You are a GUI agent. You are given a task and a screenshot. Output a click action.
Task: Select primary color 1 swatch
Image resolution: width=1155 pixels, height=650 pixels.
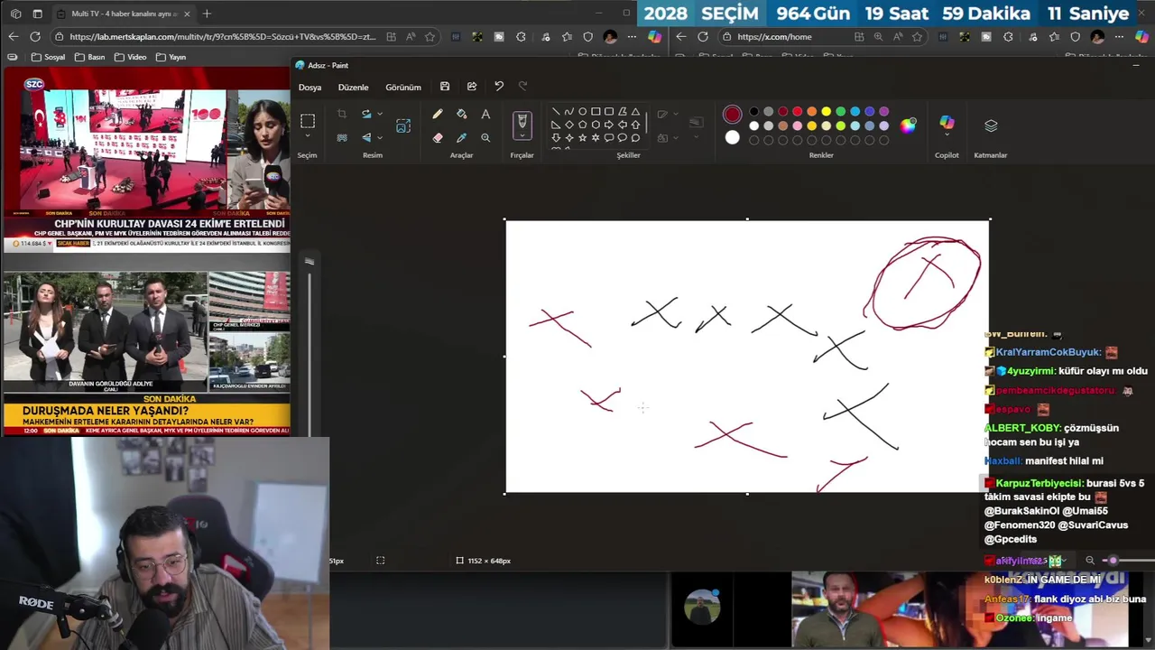[732, 115]
